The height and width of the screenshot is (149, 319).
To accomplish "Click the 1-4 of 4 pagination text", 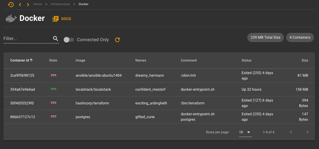I will (268, 132).
